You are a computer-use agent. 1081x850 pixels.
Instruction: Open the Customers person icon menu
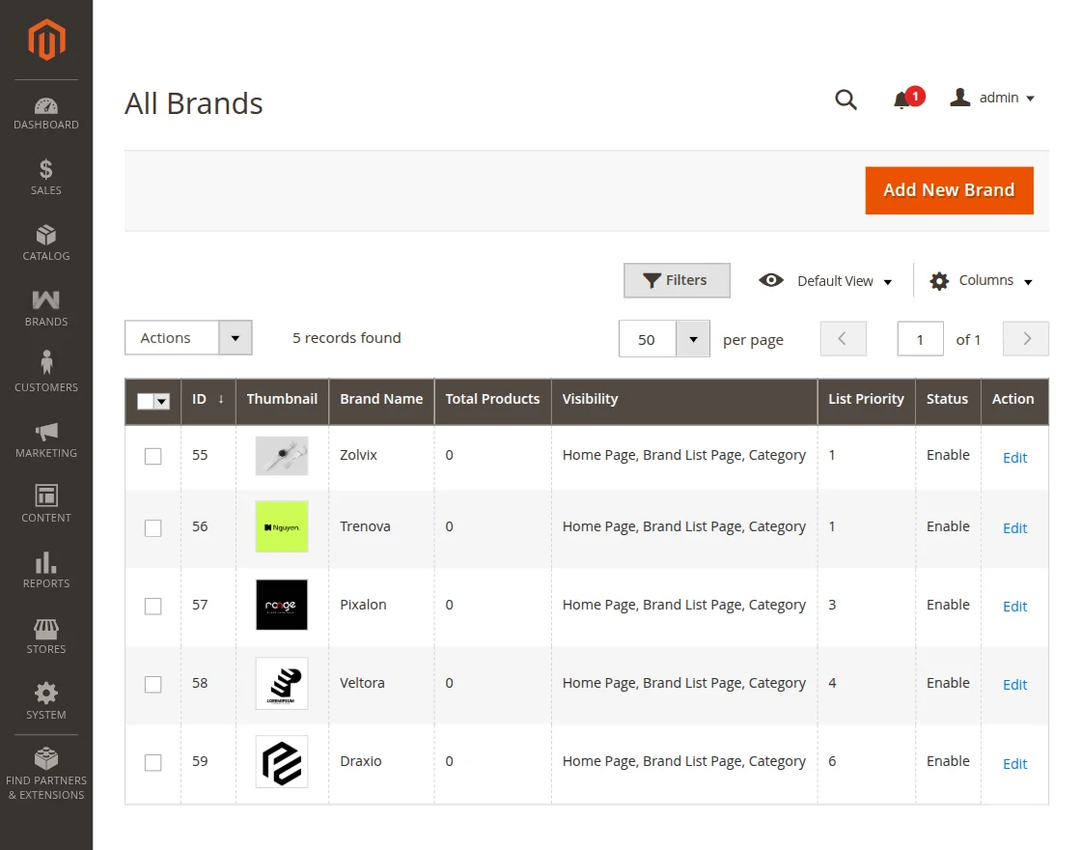coord(46,363)
